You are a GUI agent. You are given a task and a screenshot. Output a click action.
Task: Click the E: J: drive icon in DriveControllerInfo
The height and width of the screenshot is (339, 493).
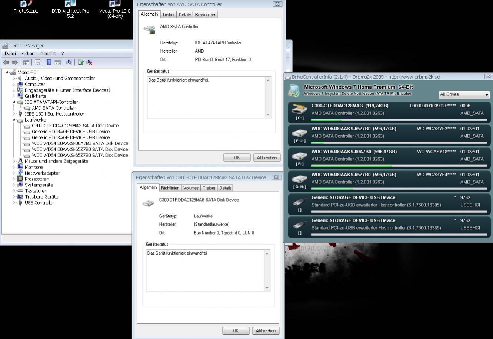[x=300, y=133]
